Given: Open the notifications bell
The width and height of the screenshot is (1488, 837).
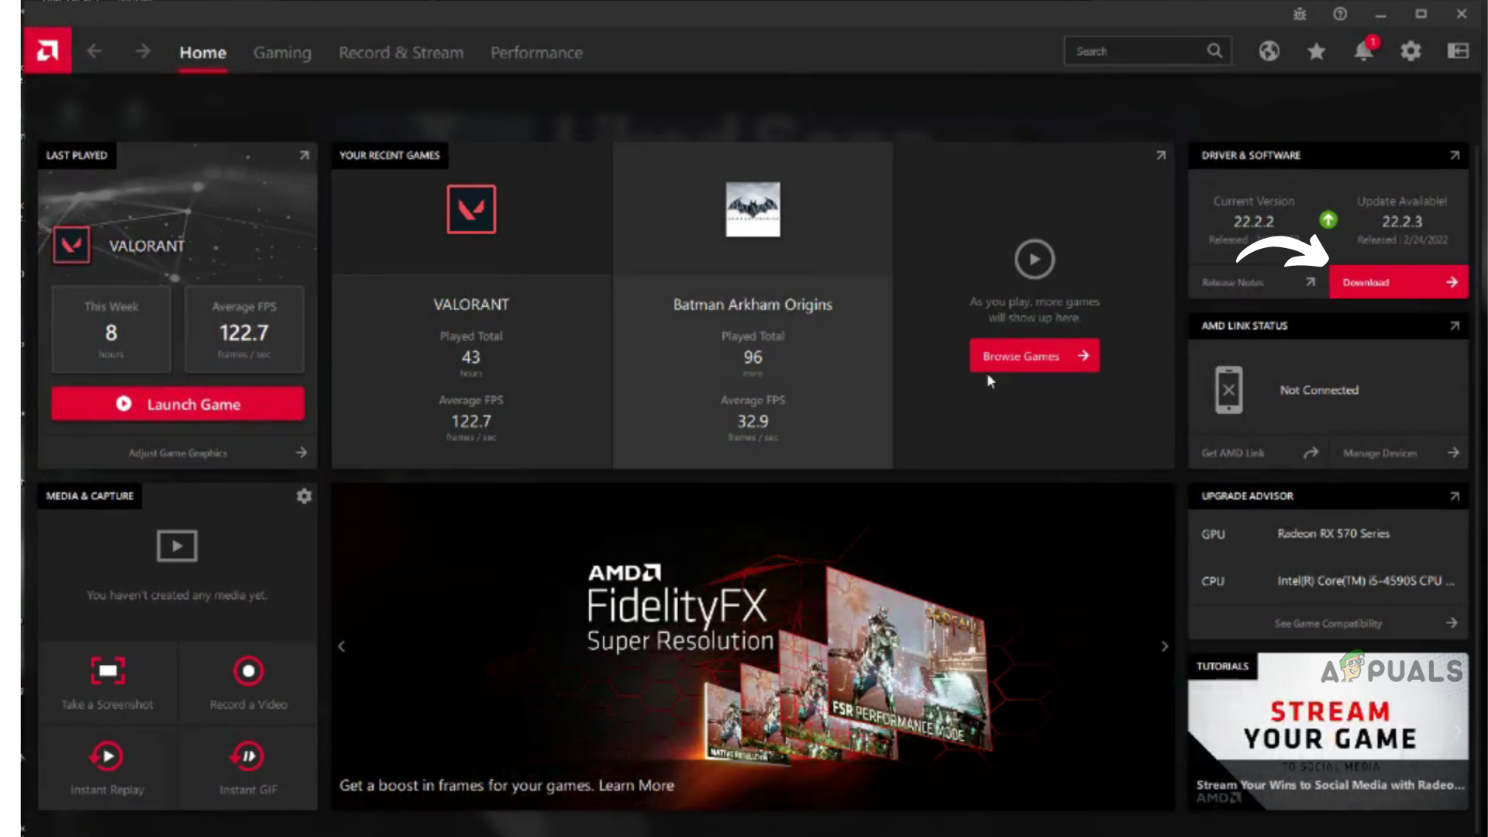Looking at the screenshot, I should (x=1363, y=51).
